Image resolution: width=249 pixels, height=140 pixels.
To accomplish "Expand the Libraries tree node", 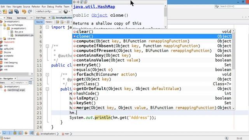I will [x=1, y=38].
